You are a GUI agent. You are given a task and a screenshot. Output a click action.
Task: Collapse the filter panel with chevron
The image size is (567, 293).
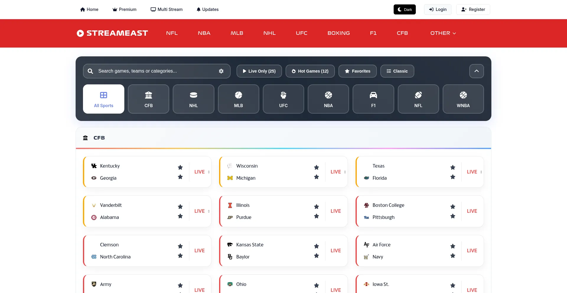tap(476, 71)
